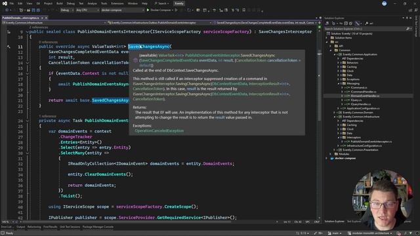
Task: Open the docker-compose startup project dropdown
Action: (123, 10)
